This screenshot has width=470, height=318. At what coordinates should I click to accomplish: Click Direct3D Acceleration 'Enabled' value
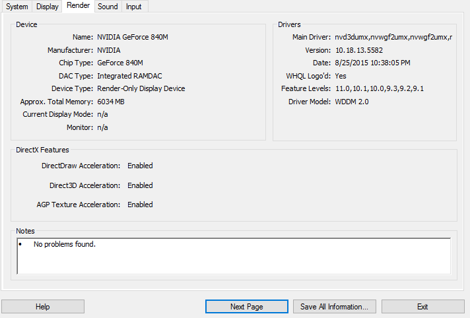tap(140, 185)
